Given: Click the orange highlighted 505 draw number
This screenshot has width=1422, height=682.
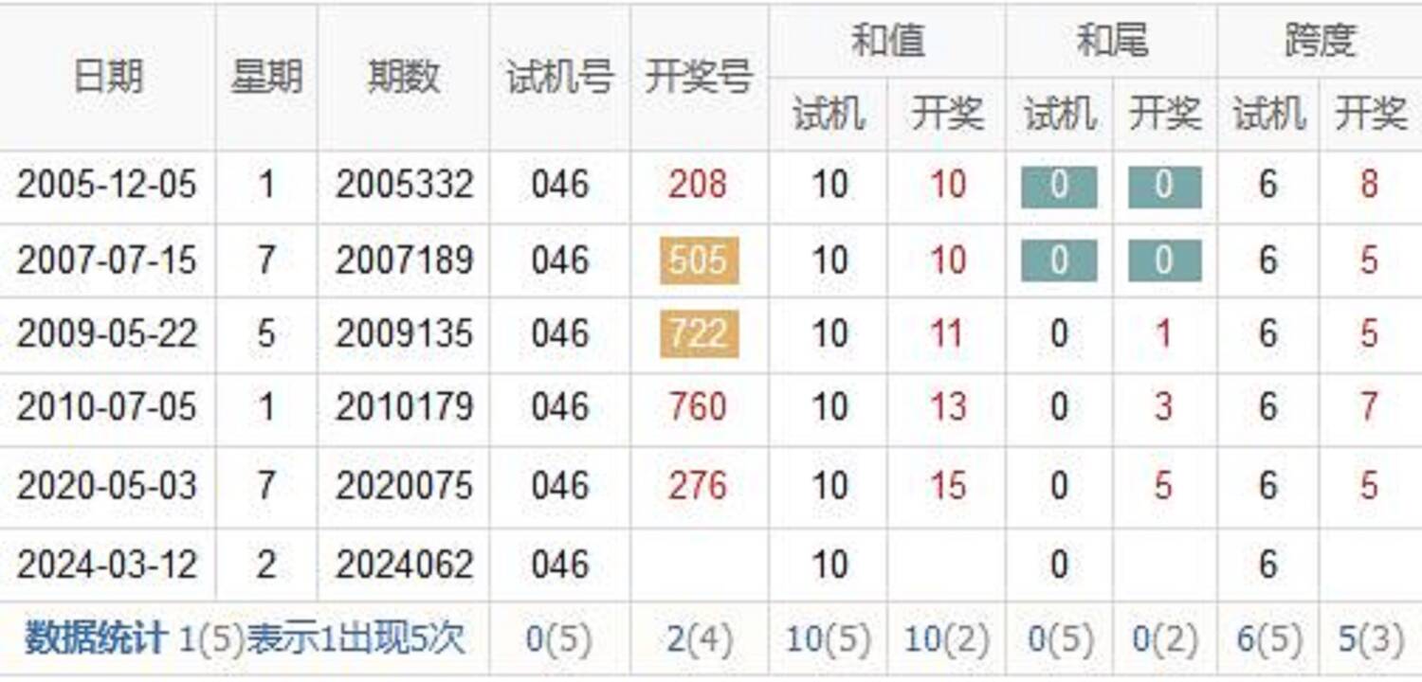Looking at the screenshot, I should point(699,260).
